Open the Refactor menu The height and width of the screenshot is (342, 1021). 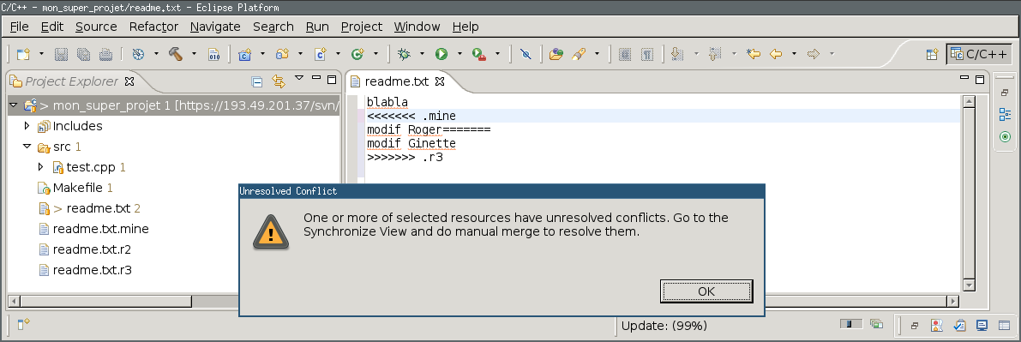tap(153, 27)
